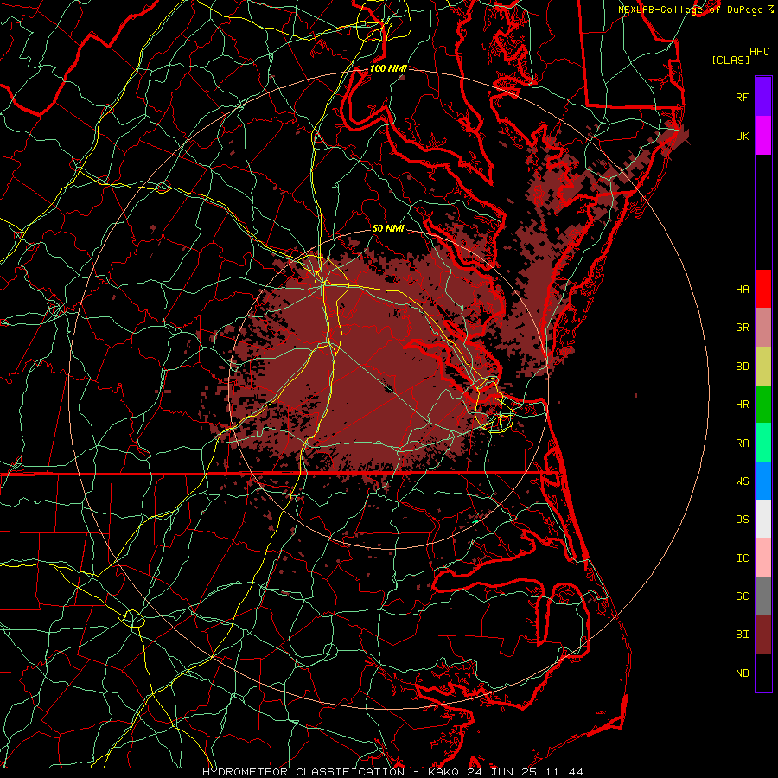Image resolution: width=778 pixels, height=778 pixels.
Task: Click the [CLAS] units label
Action: coord(730,60)
